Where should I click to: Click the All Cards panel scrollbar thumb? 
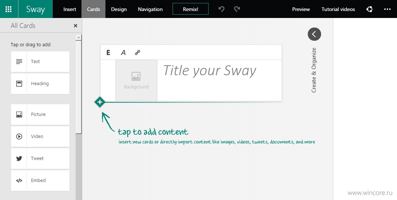pos(79,87)
